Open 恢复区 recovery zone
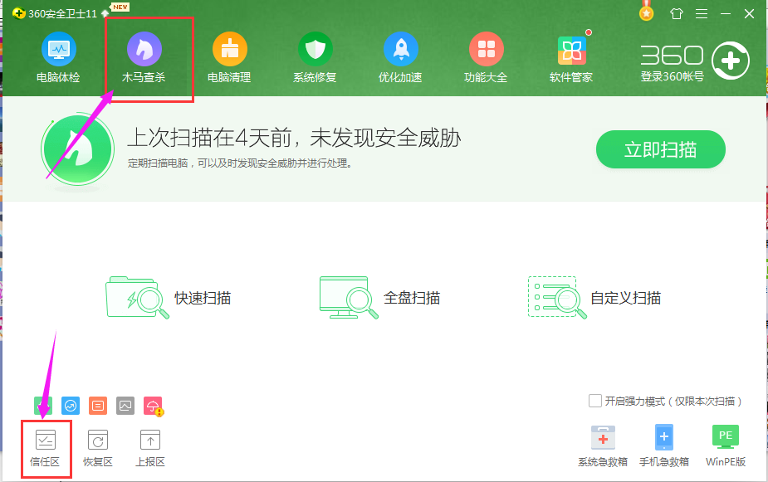 98,448
